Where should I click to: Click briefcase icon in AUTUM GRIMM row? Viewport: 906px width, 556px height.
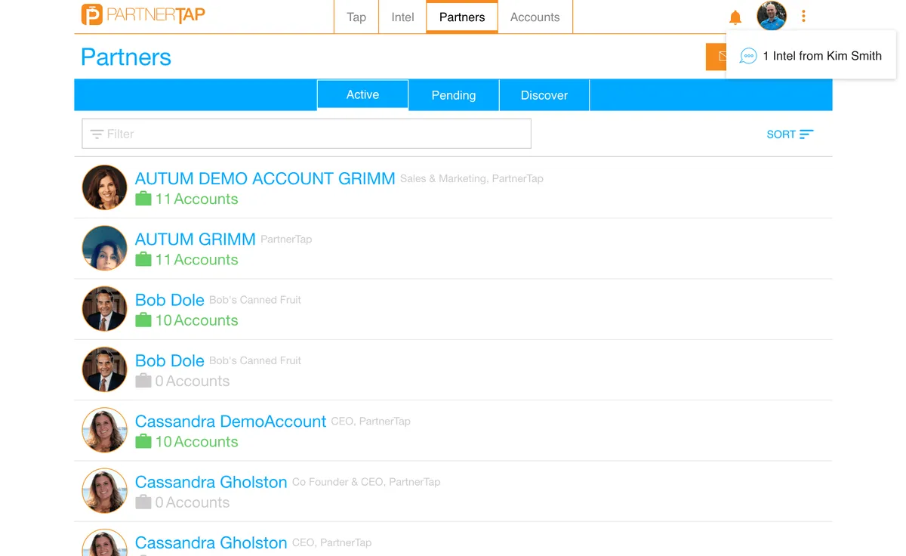pyautogui.click(x=143, y=260)
